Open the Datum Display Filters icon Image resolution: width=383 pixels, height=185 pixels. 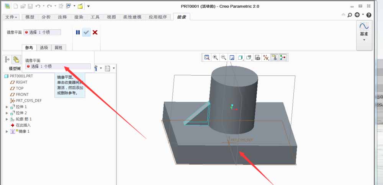coord(266,57)
